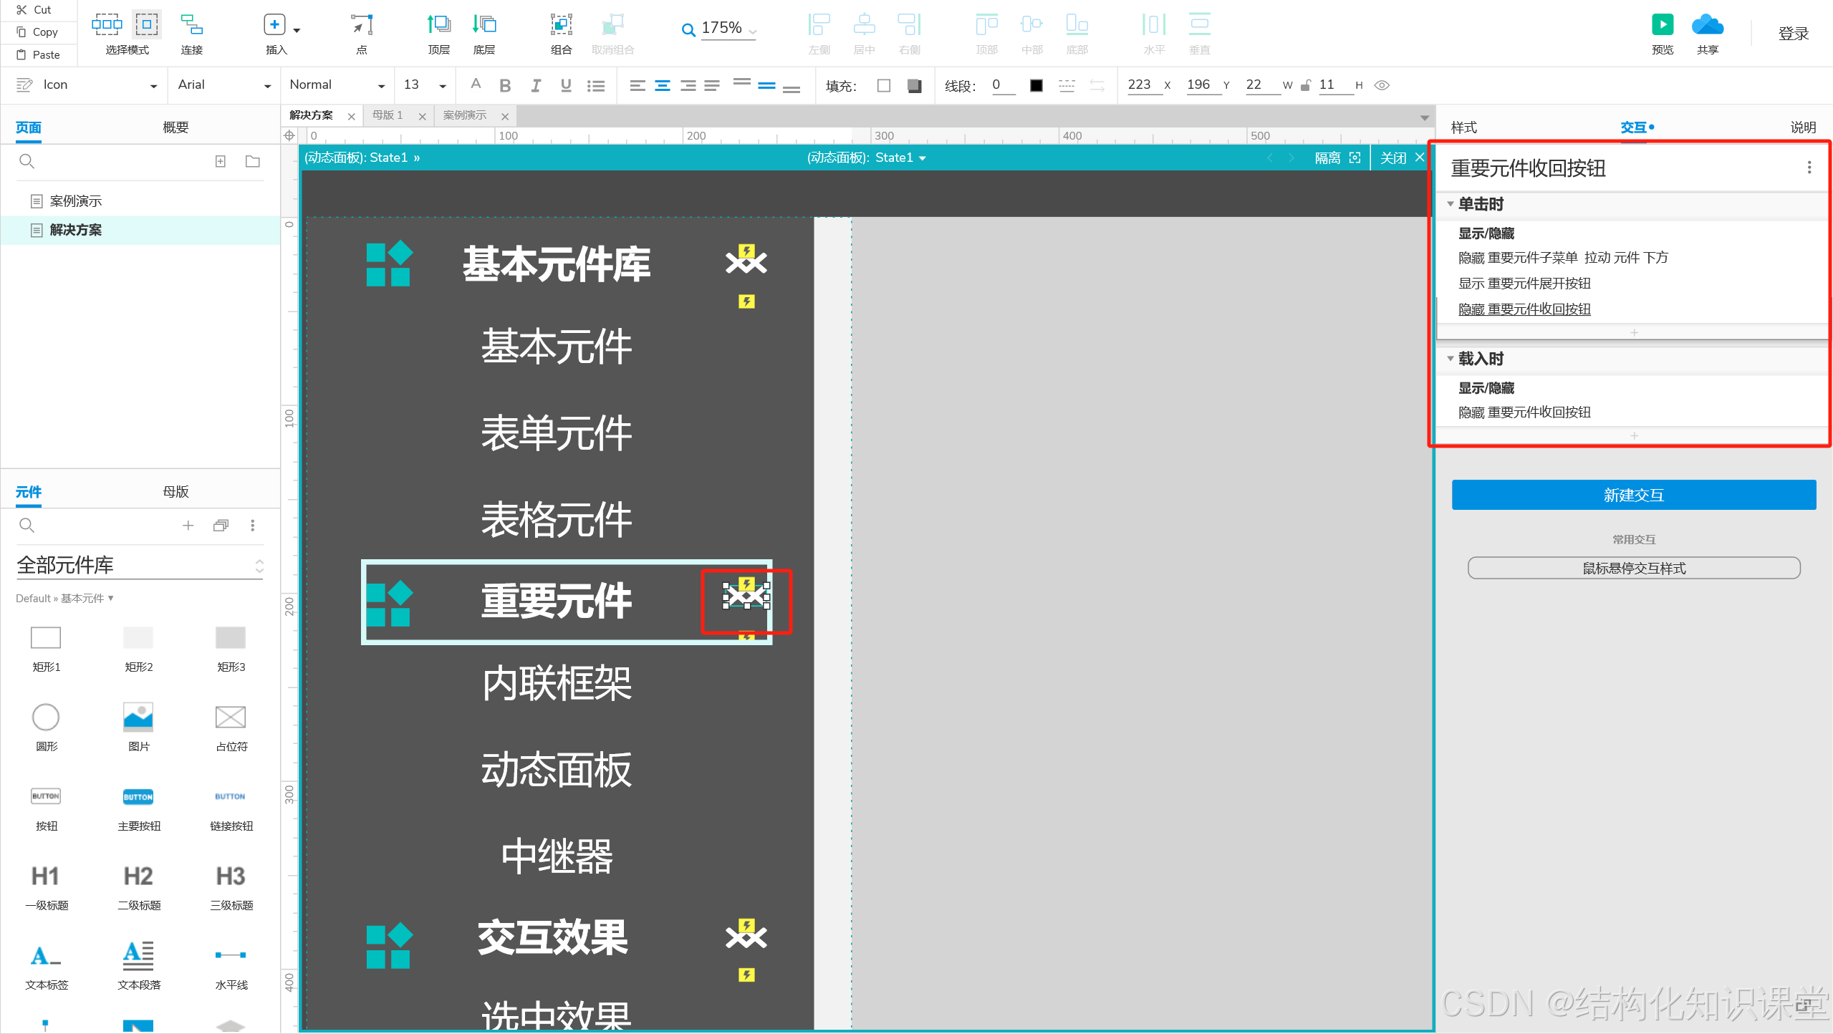
Task: Switch to the 样式 style tab
Action: pyautogui.click(x=1463, y=127)
